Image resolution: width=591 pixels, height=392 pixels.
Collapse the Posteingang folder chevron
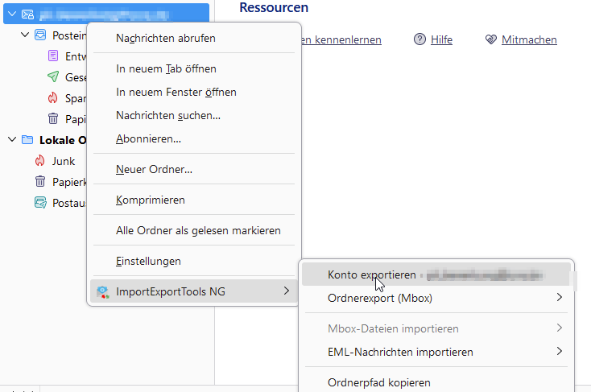click(x=25, y=35)
